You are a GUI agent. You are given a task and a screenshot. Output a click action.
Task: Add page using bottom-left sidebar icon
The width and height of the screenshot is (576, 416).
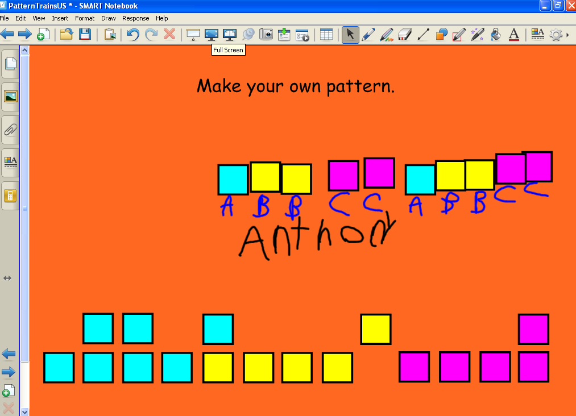9,390
